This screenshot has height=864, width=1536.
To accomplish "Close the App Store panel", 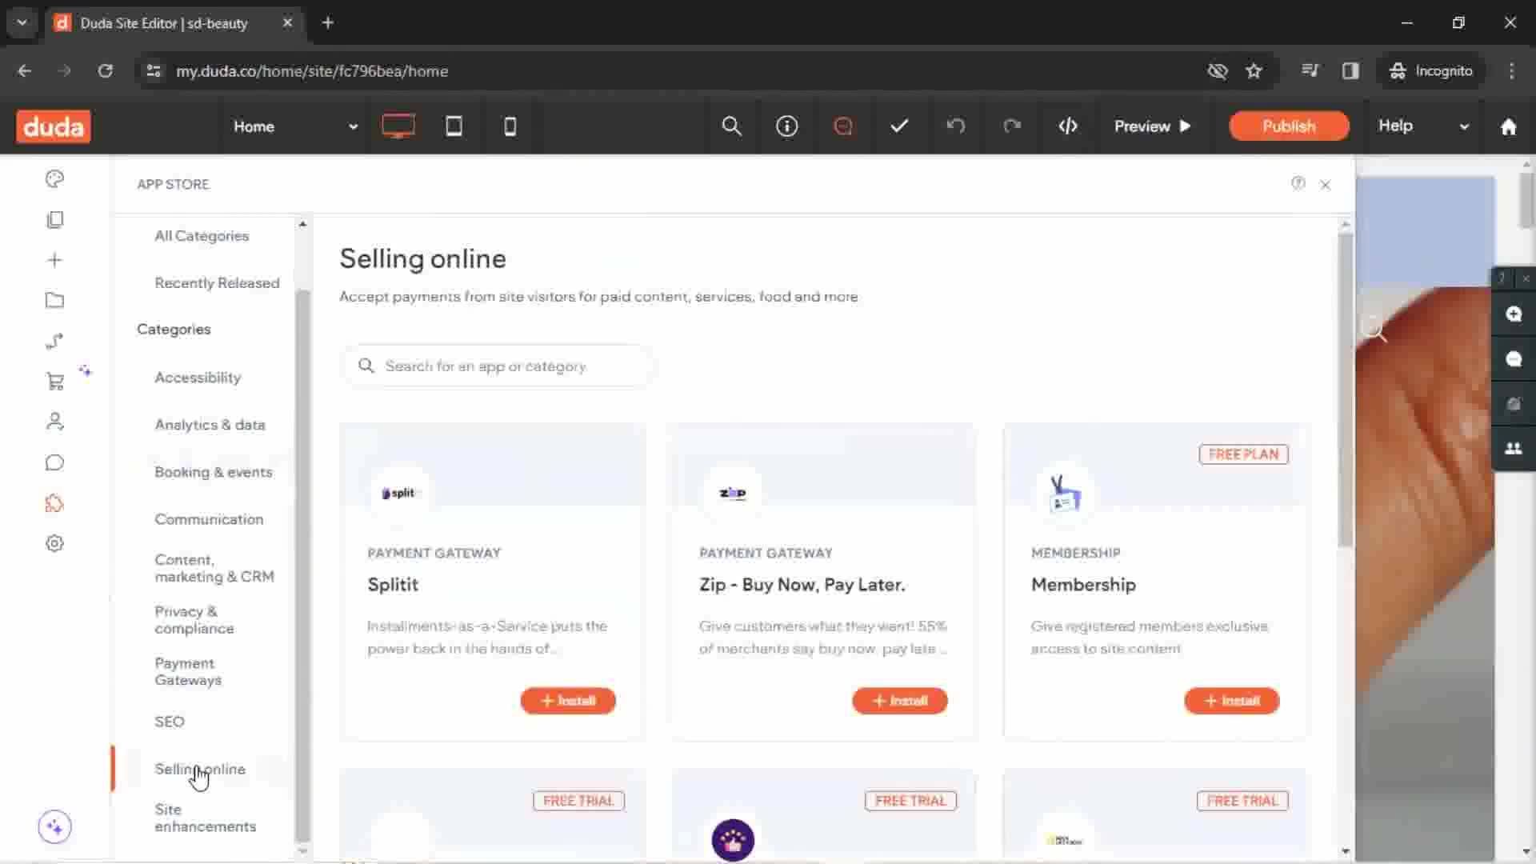I will (x=1326, y=185).
